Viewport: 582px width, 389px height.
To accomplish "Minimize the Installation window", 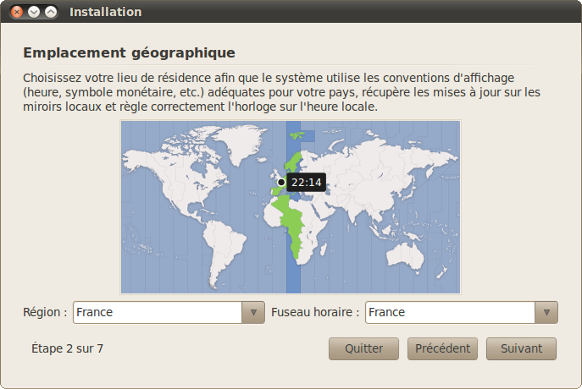I will (34, 13).
